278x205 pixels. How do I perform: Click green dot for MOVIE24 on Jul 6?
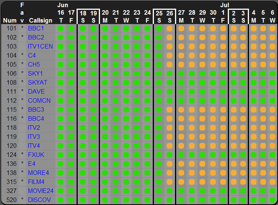tap(272, 191)
